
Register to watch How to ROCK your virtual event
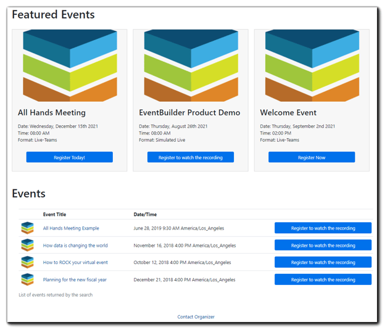click(x=323, y=262)
